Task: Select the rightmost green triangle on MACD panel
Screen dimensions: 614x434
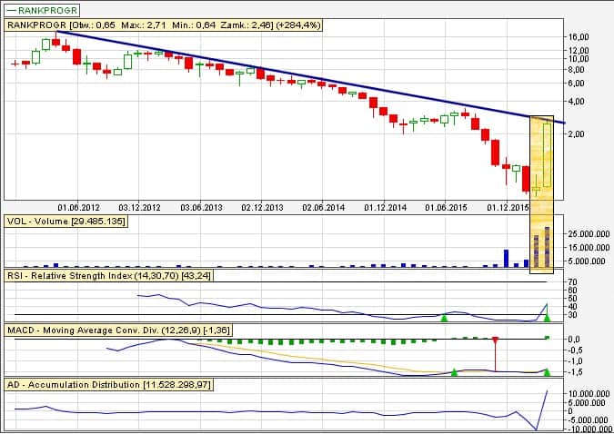Action: pyautogui.click(x=547, y=372)
